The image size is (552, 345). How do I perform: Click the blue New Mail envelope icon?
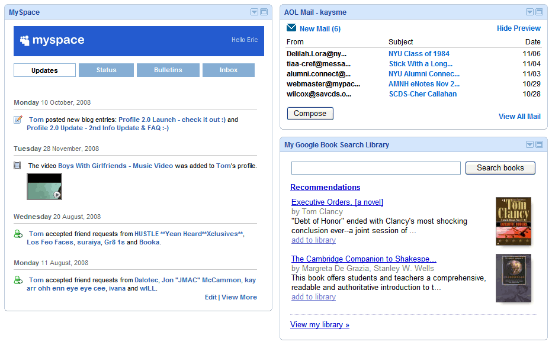291,27
